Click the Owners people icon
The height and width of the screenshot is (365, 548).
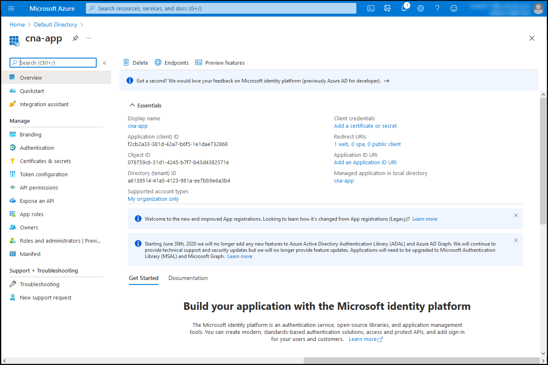(12, 227)
